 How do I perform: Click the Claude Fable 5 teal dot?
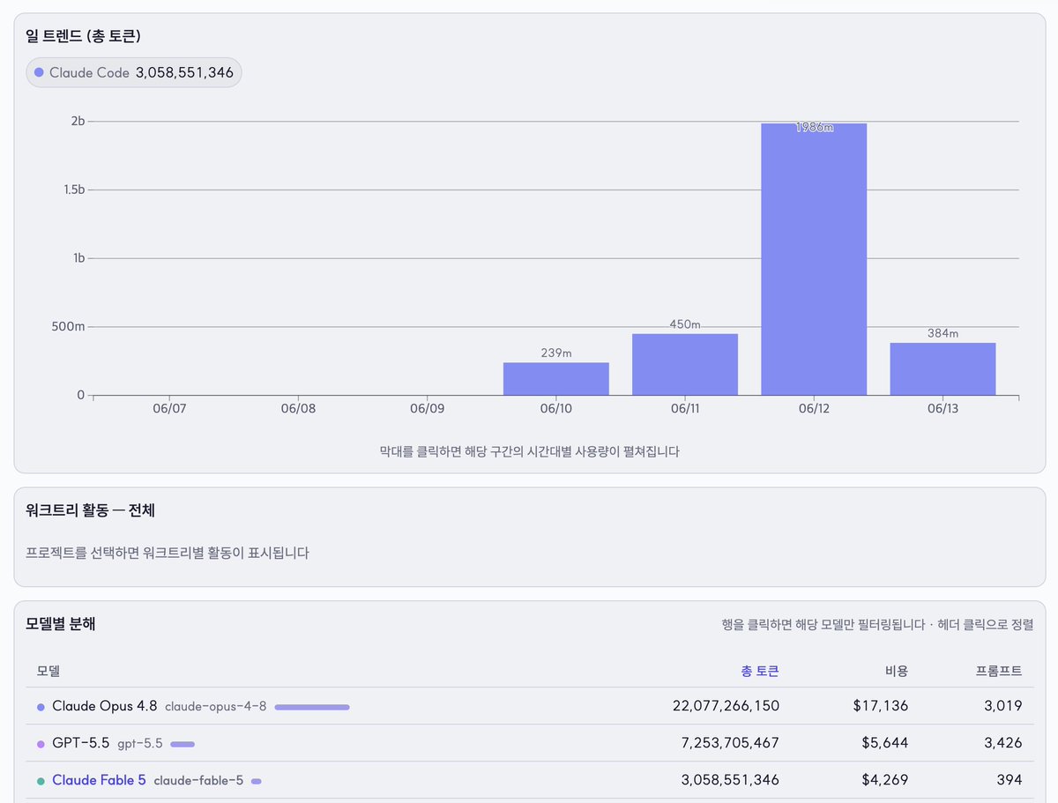pyautogui.click(x=41, y=781)
